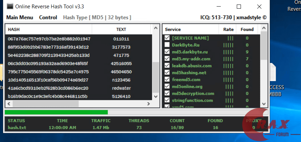Screen dimensions: 301x142
Task: Uncheck stringfunction.com service
Action: (167, 100)
